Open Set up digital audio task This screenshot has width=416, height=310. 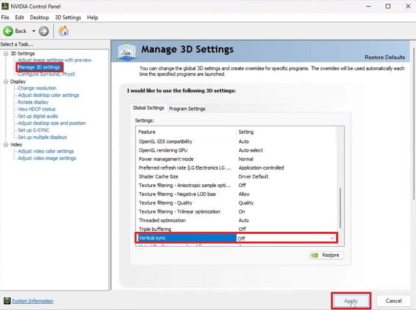(38, 116)
